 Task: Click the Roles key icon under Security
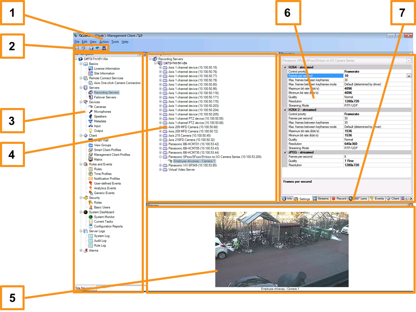click(x=91, y=203)
